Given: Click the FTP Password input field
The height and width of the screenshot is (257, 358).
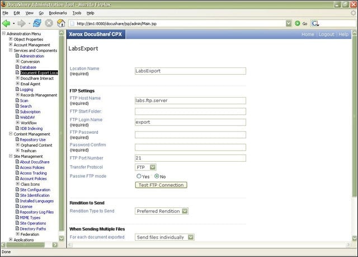Looking at the screenshot, I should pos(190,134).
